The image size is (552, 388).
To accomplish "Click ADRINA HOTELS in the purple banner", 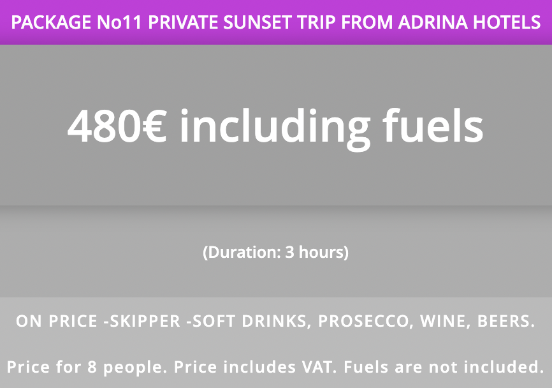I will (x=469, y=22).
